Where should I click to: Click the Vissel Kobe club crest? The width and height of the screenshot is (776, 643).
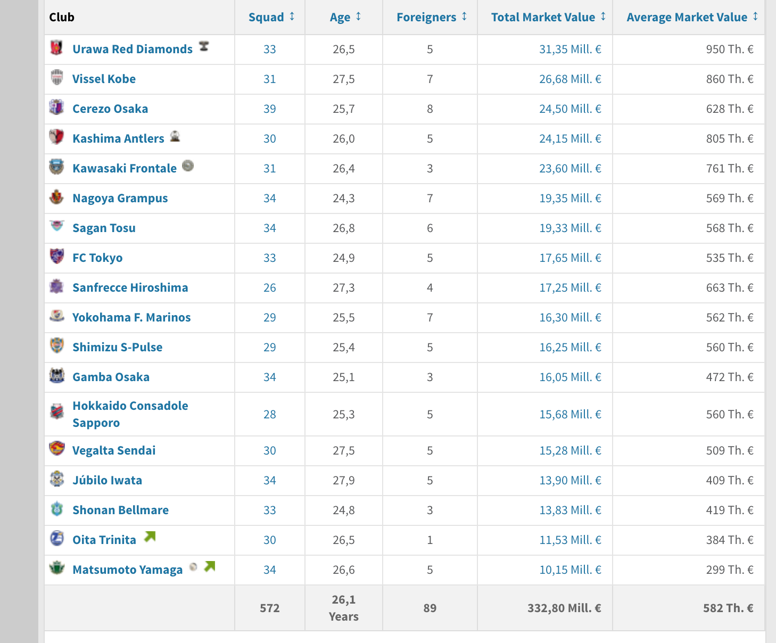[56, 77]
